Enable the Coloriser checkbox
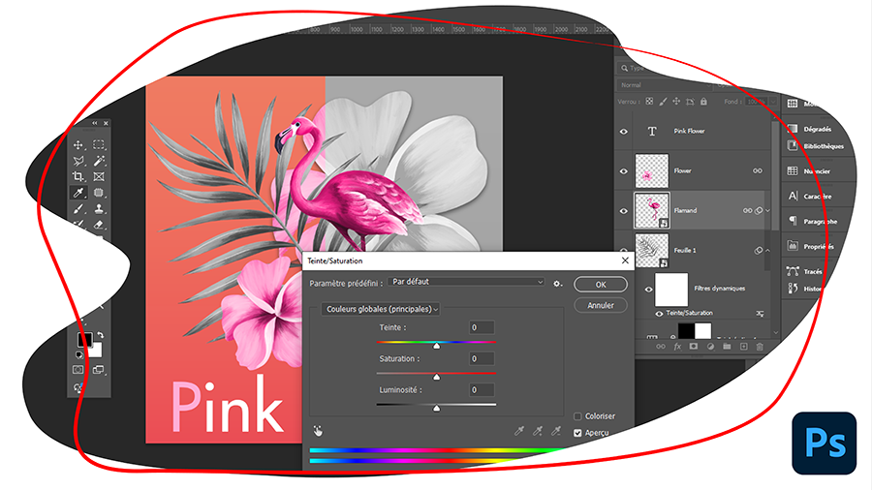The image size is (872, 490). tap(578, 416)
